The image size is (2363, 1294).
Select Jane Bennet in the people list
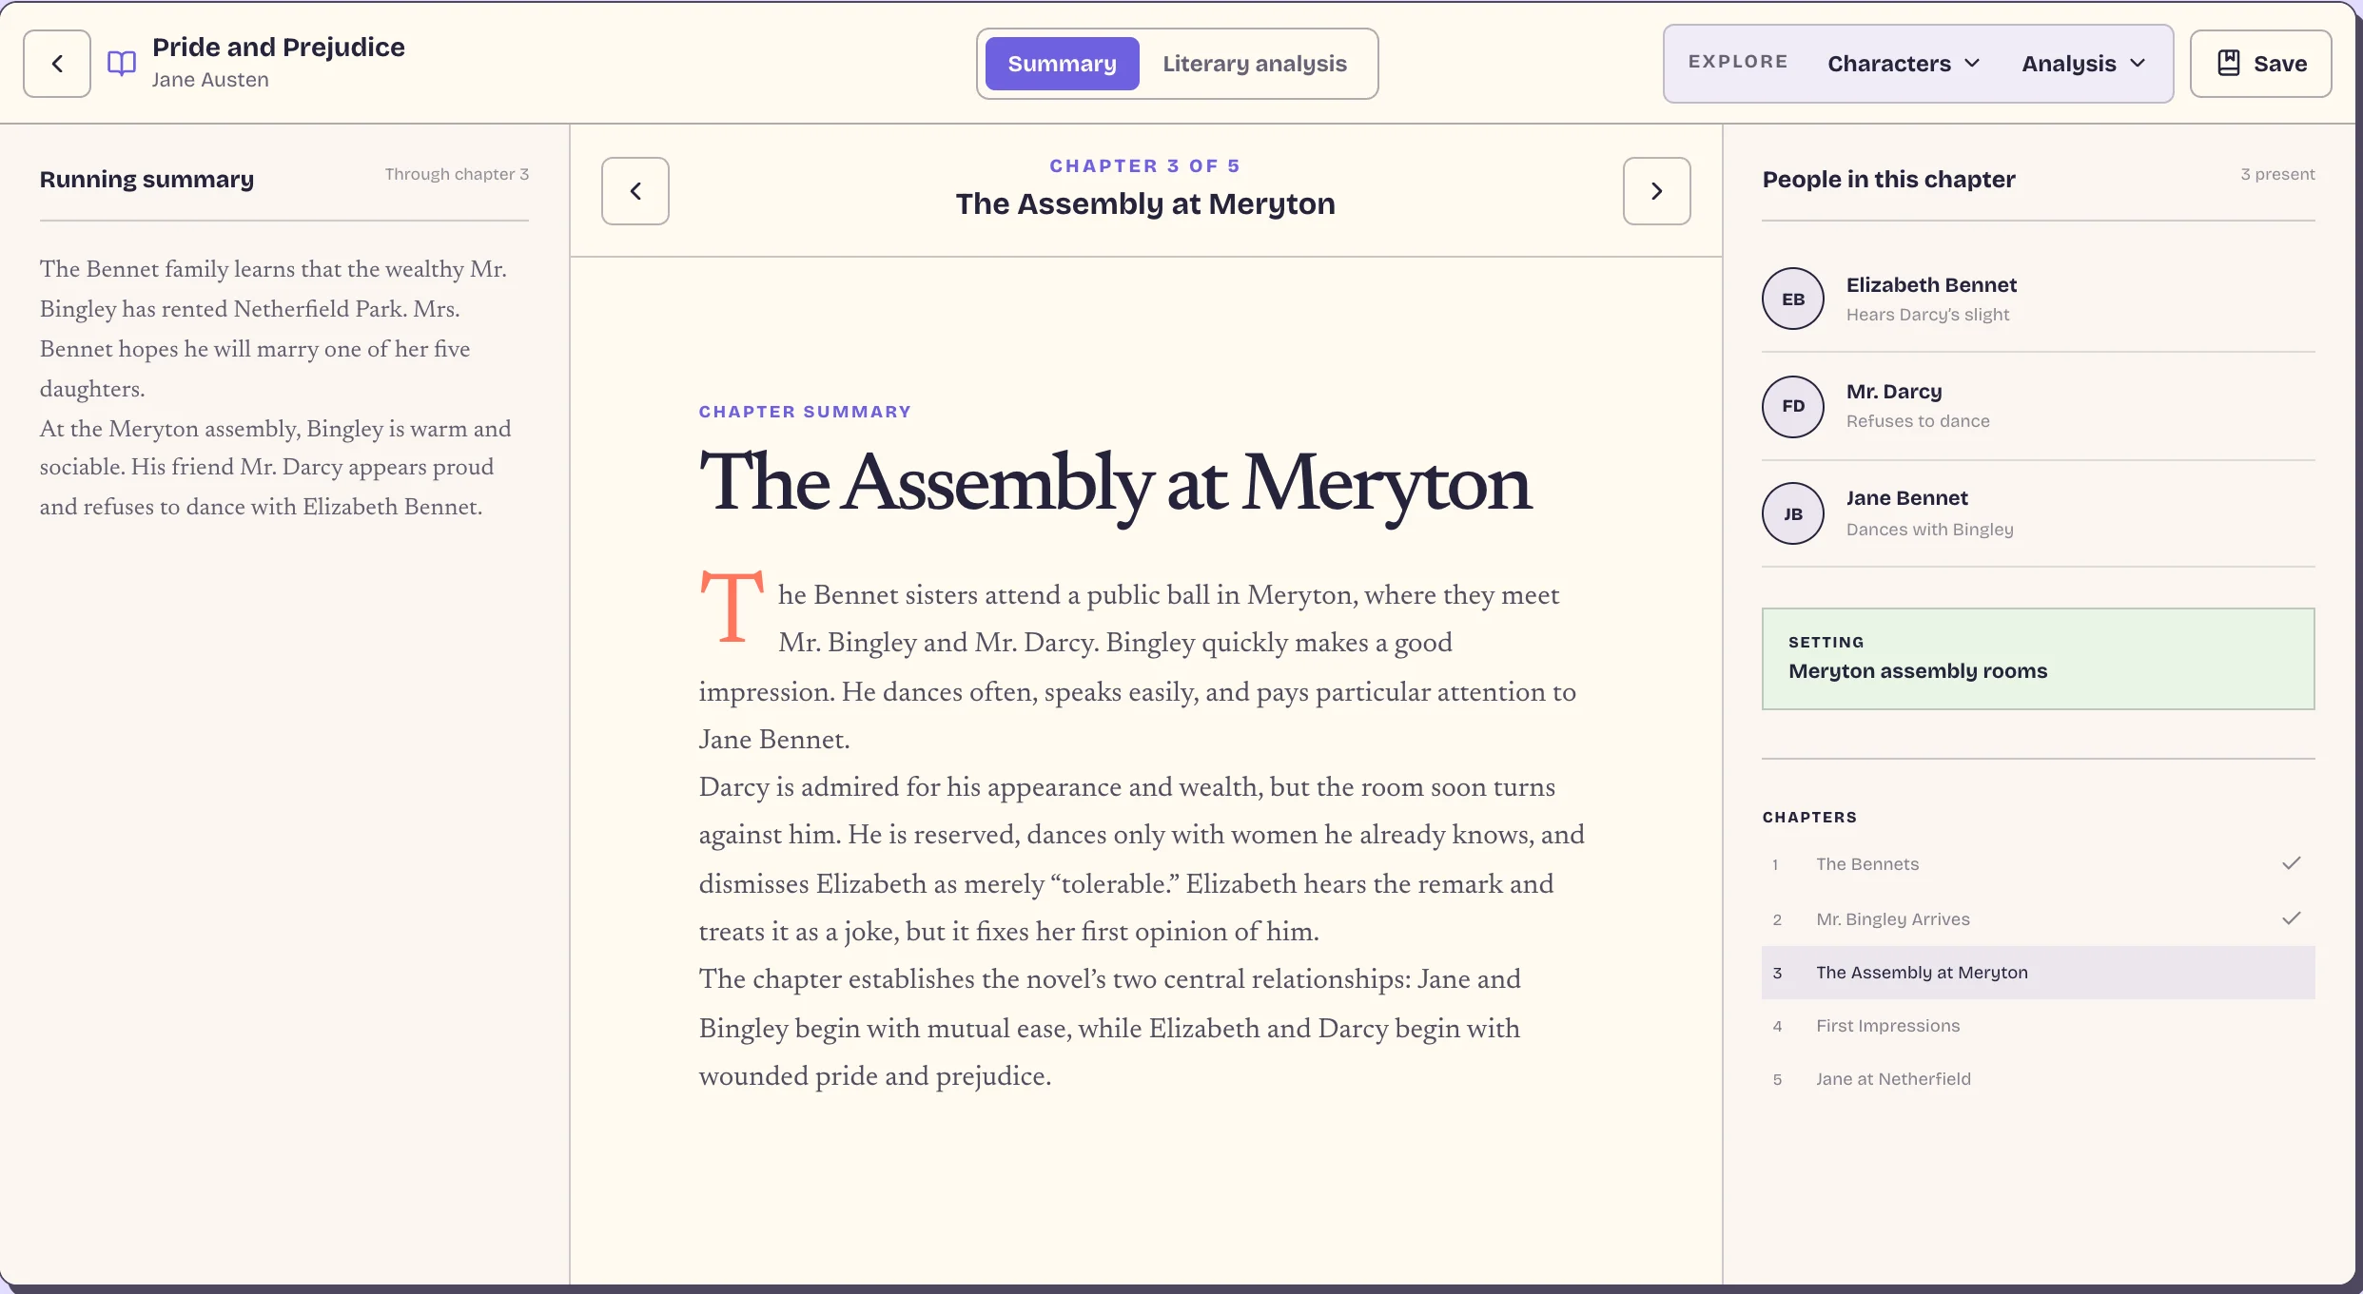pyautogui.click(x=2038, y=513)
